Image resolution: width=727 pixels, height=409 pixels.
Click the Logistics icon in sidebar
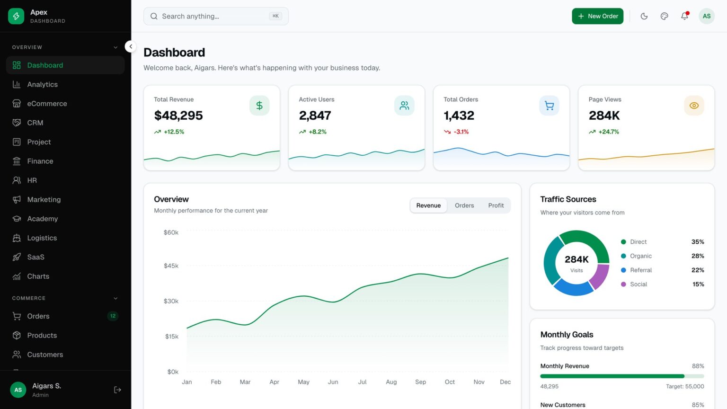point(17,238)
